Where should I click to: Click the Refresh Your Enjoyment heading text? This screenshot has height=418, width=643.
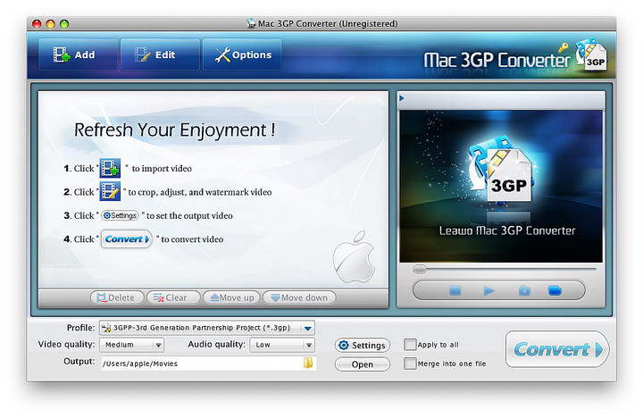[x=175, y=130]
